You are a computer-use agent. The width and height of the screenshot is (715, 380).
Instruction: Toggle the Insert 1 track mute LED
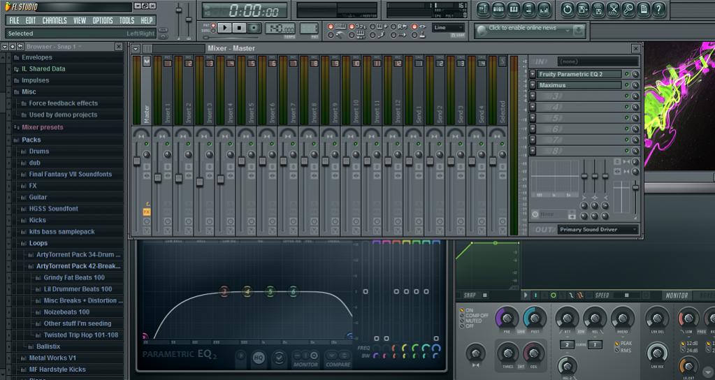point(168,144)
